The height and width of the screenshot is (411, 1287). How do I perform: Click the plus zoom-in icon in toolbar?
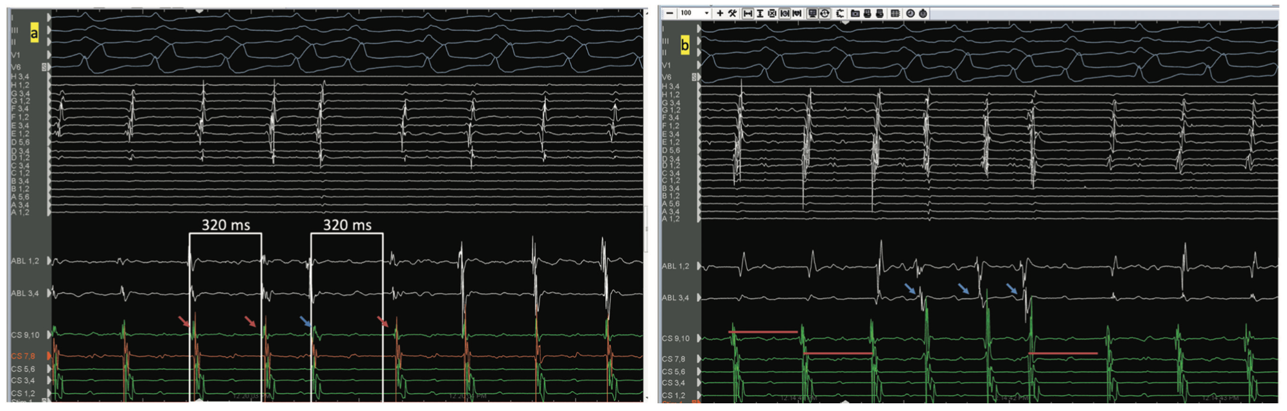tap(720, 13)
